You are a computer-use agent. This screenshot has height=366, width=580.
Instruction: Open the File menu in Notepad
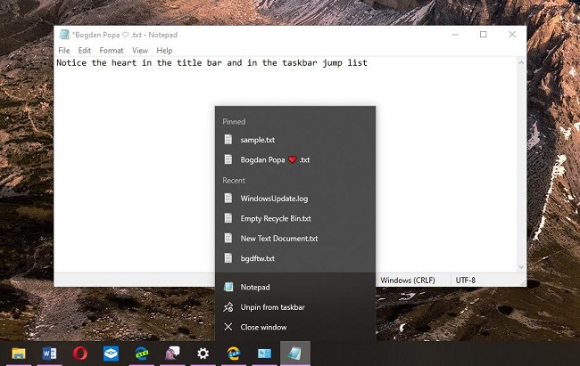tap(64, 50)
